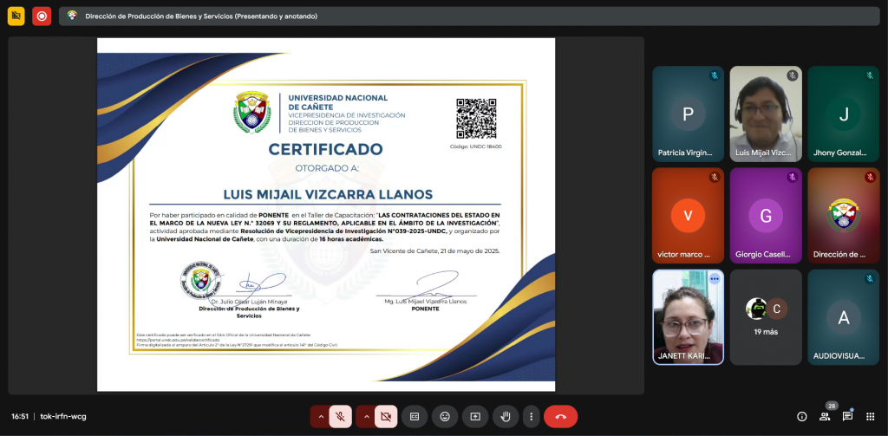
Task: Click the certificate QR code
Action: 476,119
